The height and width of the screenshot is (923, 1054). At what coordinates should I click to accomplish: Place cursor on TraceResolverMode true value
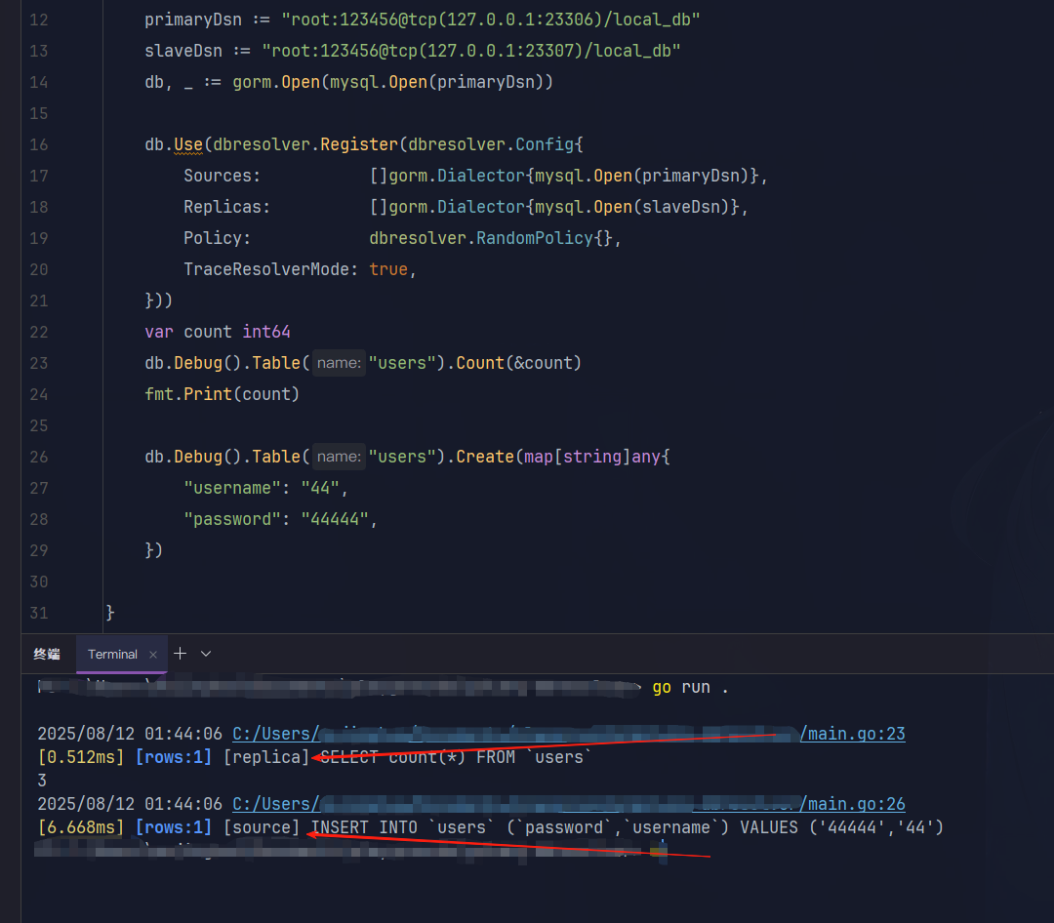tap(388, 269)
